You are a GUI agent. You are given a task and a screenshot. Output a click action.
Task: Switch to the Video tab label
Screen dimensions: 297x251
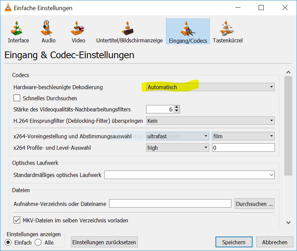tap(78, 40)
